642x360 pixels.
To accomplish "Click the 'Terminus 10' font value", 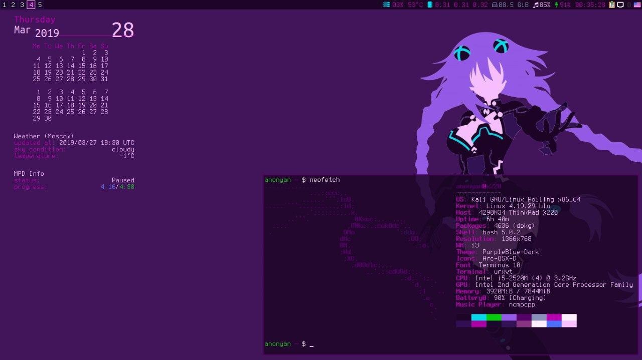I will pyautogui.click(x=499, y=265).
